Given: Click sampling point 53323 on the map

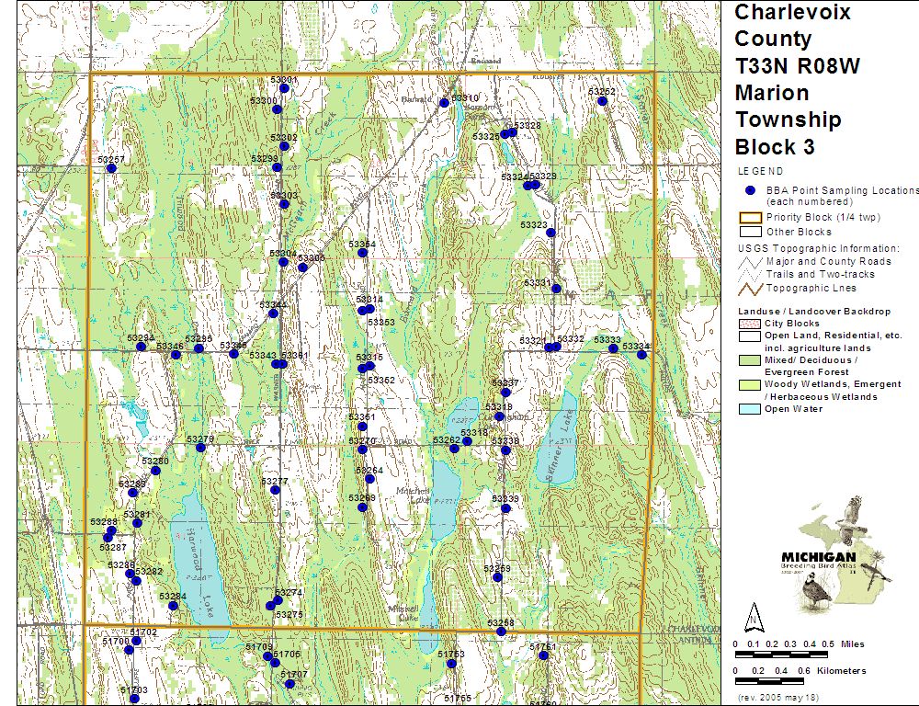Looking at the screenshot, I should 550,233.
